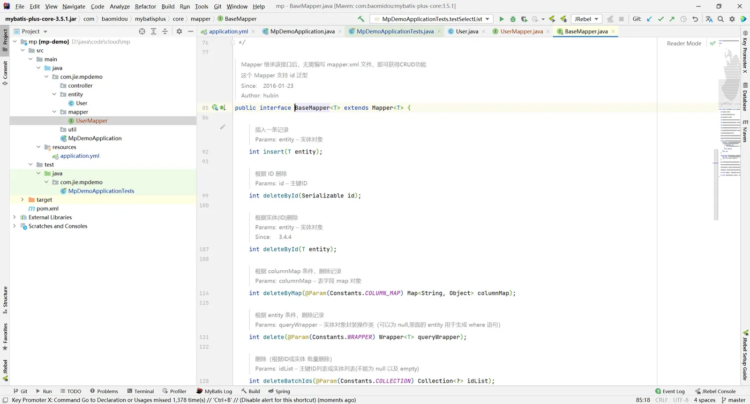The width and height of the screenshot is (750, 404).
Task: Open the Translate icon in toolbar
Action: pyautogui.click(x=709, y=19)
